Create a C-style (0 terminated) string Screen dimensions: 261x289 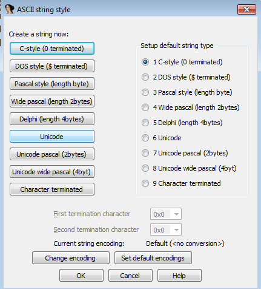(52, 49)
